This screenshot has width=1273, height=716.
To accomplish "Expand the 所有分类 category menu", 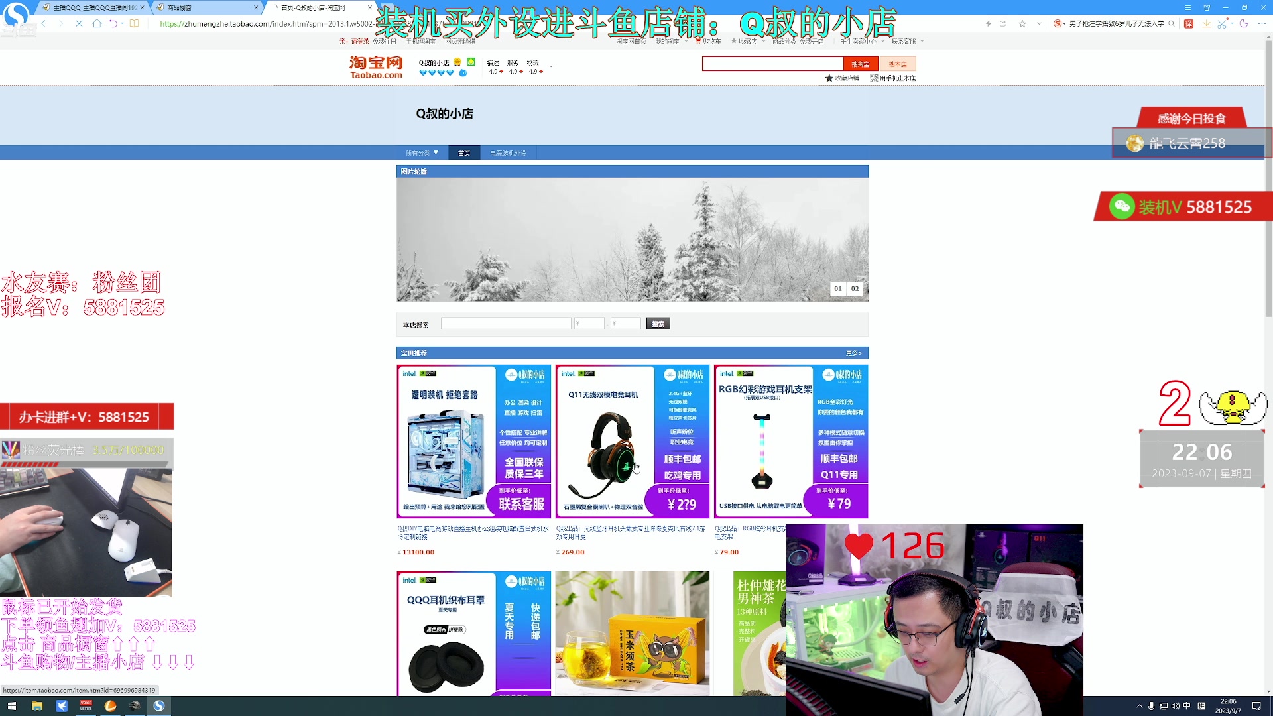I will tap(422, 153).
